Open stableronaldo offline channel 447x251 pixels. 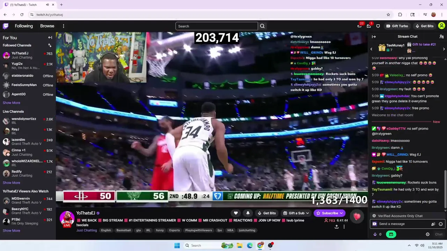coord(28,76)
